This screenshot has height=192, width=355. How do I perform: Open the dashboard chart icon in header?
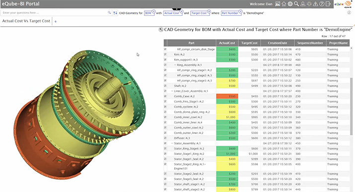278,4
